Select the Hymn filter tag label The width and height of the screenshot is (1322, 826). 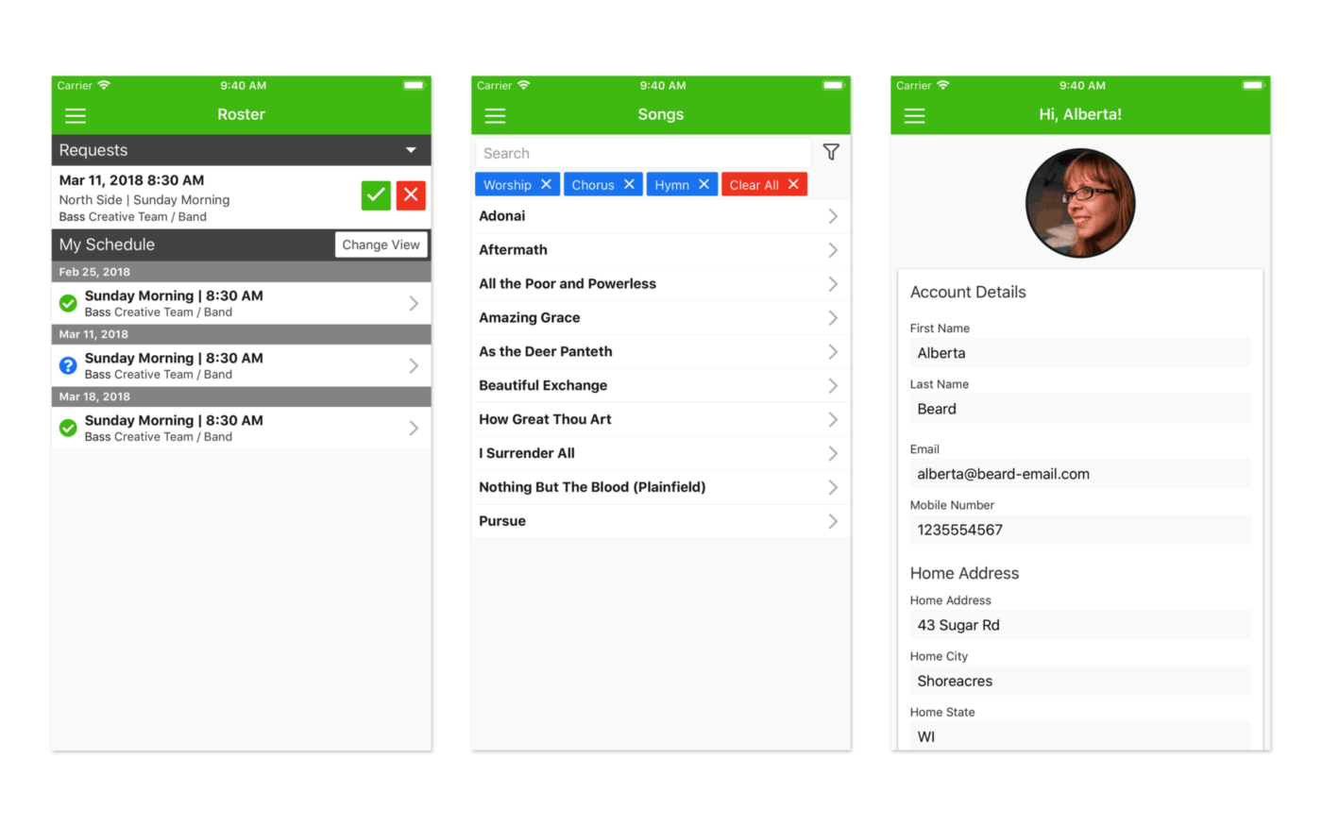671,185
